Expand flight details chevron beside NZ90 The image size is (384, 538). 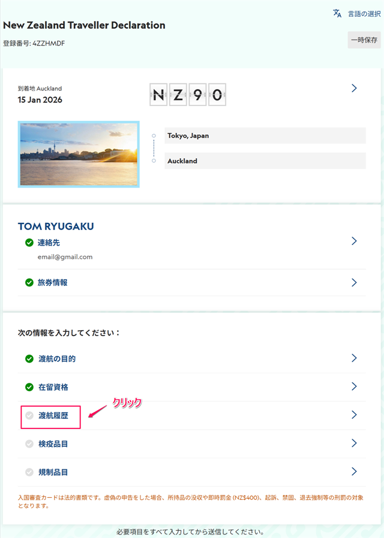pyautogui.click(x=354, y=88)
